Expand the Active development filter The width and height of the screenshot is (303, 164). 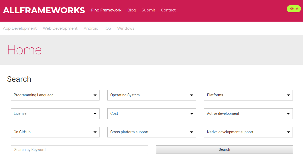[x=248, y=113]
